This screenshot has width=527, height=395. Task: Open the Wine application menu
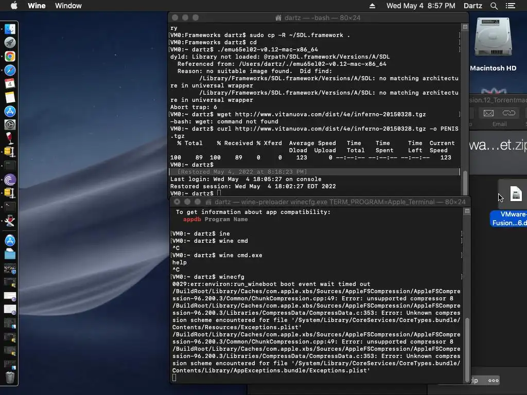pos(37,6)
